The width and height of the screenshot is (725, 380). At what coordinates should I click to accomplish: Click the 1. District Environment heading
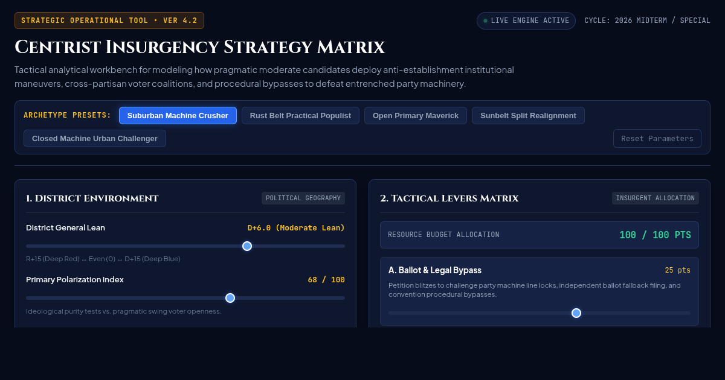click(x=92, y=198)
